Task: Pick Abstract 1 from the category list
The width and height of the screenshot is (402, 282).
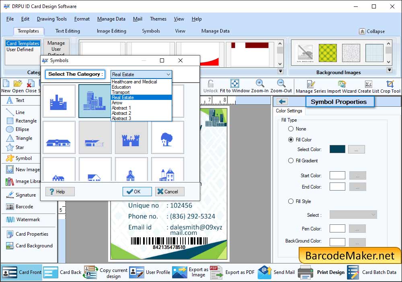Action: pyautogui.click(x=141, y=108)
